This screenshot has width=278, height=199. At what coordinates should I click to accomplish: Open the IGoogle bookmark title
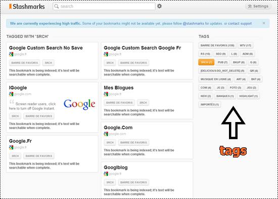[x=18, y=88]
